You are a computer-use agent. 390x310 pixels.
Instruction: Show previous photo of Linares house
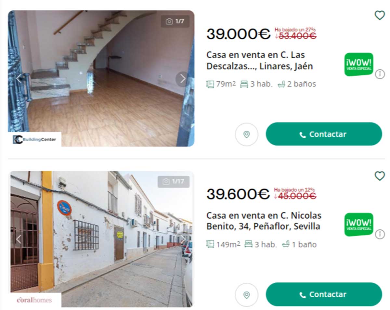19,79
